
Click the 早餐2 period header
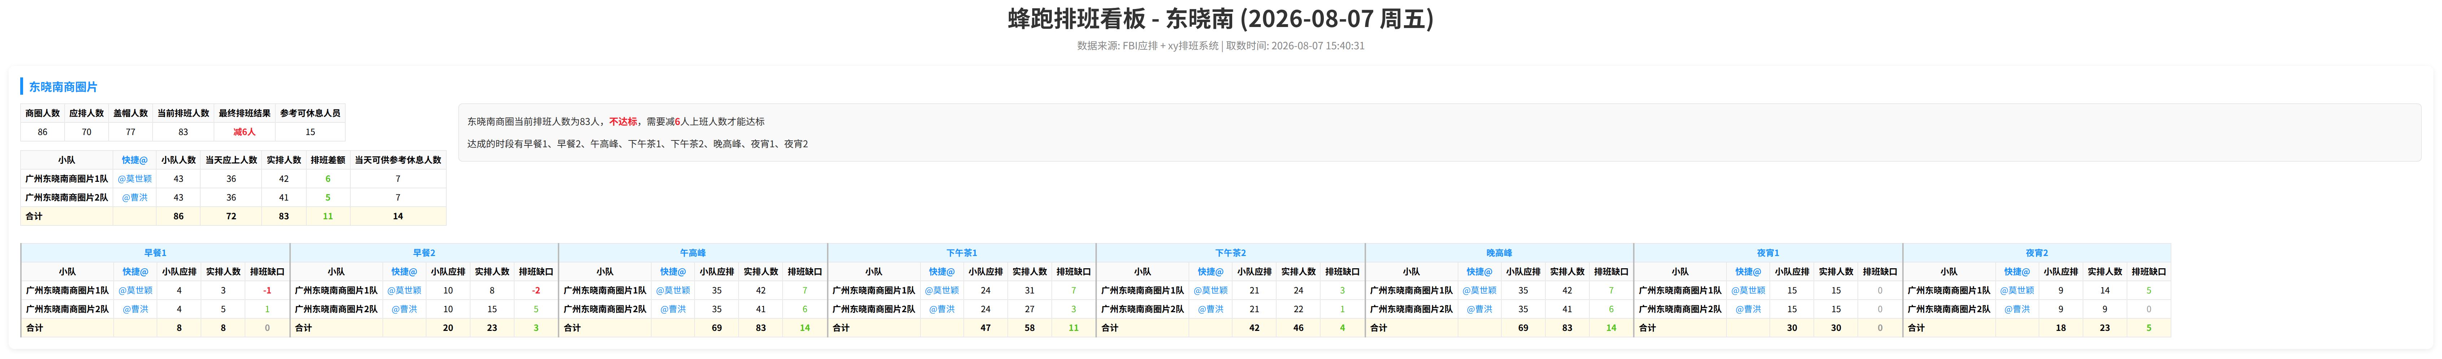(x=424, y=253)
